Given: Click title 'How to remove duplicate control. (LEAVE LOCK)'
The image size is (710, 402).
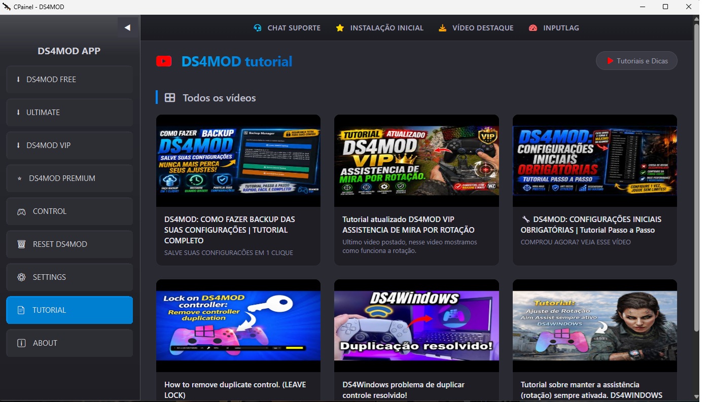Looking at the screenshot, I should [235, 390].
